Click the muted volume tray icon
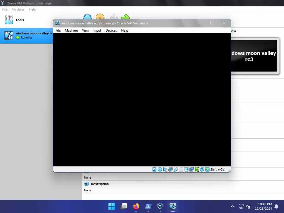Viewport: 284px width, 213px height. pyautogui.click(x=248, y=206)
